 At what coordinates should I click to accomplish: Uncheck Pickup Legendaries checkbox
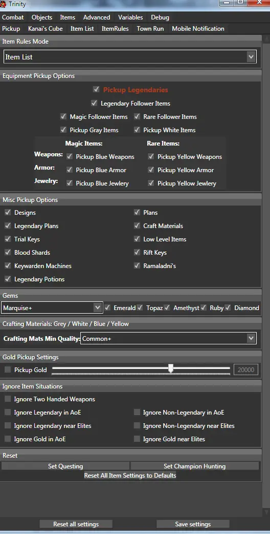click(96, 90)
